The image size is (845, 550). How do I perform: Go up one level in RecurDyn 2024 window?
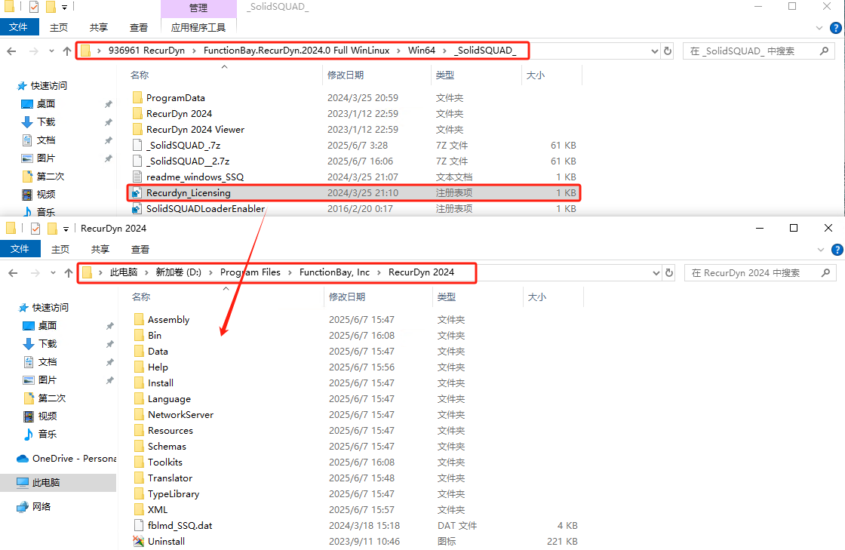pos(69,273)
